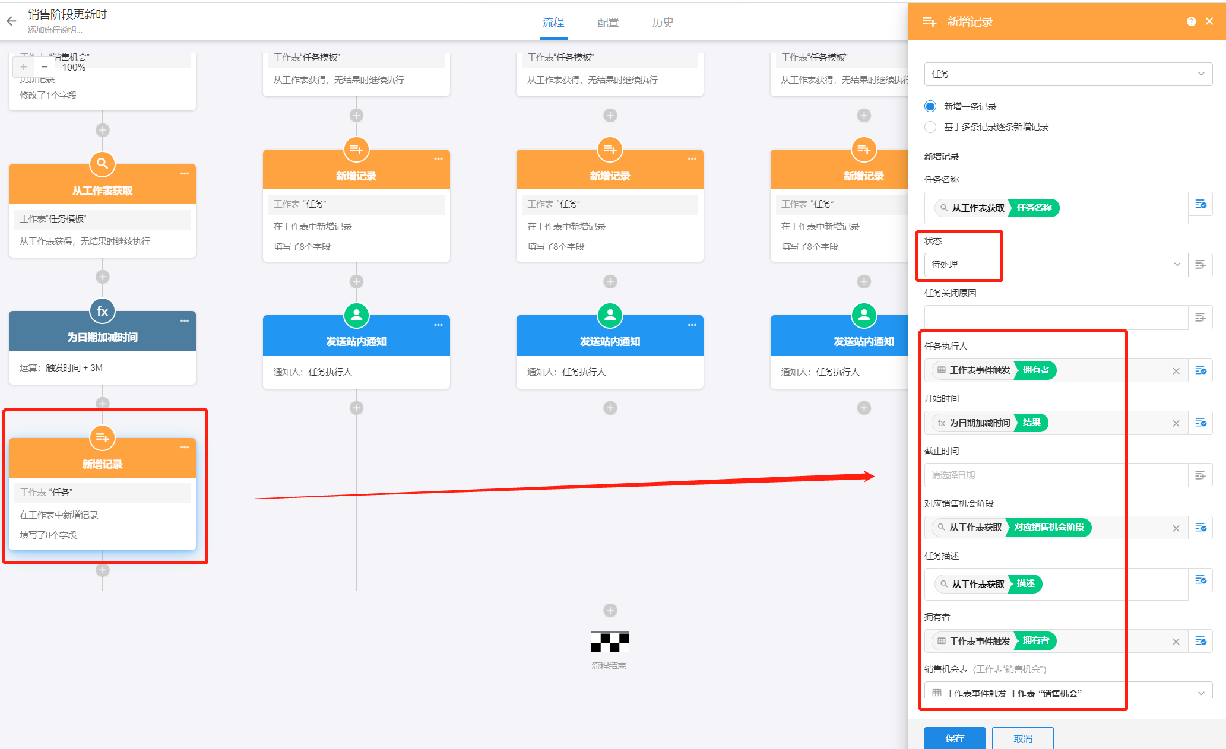Viewport: 1226px width, 749px height.
Task: Click the field-picker icon beside 任务关闭原因
Action: point(1200,318)
